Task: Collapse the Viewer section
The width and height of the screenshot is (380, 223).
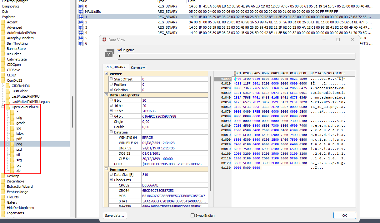Action: tap(106, 74)
